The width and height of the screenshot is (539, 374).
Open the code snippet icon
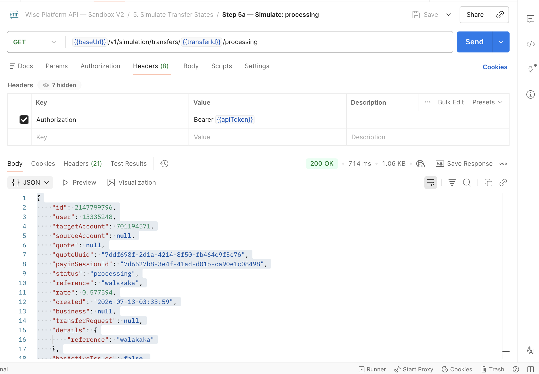click(x=531, y=44)
